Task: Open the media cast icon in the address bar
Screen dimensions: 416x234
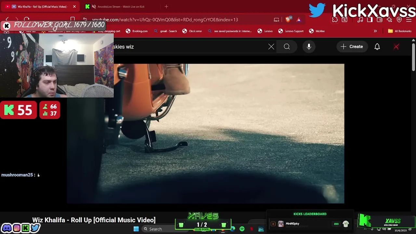Action: click(x=277, y=19)
